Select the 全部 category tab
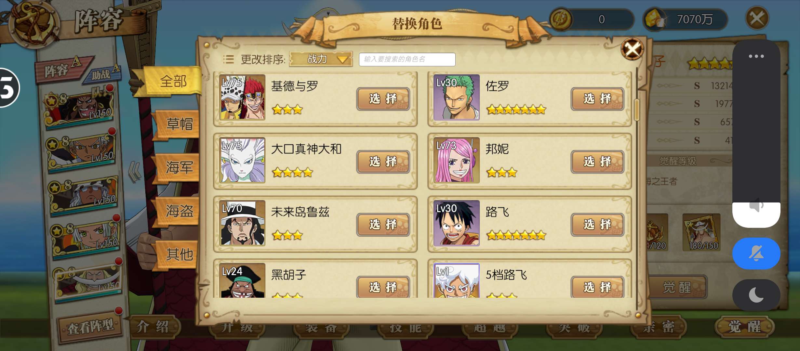Viewport: 800px width, 351px height. (x=172, y=81)
